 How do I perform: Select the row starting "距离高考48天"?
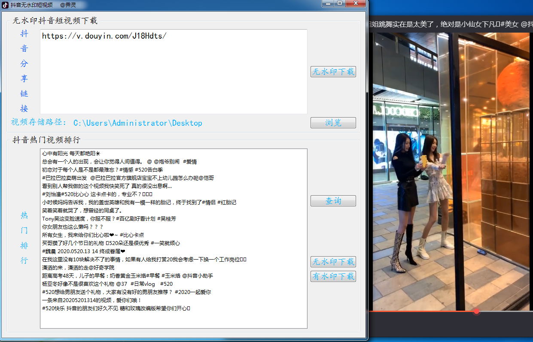(174, 275)
